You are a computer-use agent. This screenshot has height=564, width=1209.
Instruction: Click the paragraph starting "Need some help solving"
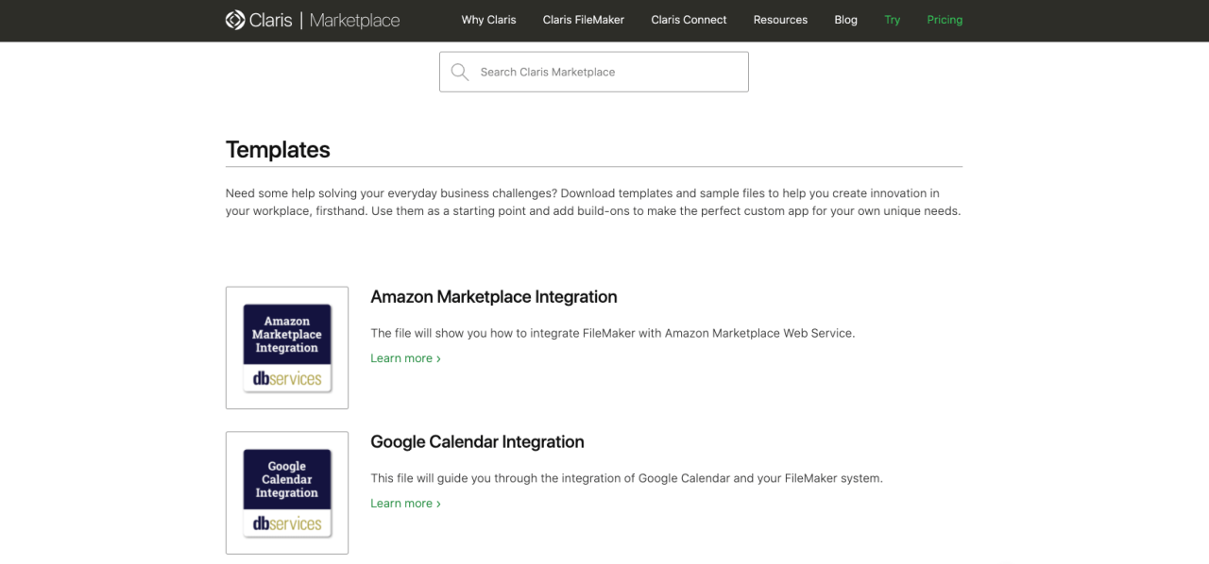point(593,202)
